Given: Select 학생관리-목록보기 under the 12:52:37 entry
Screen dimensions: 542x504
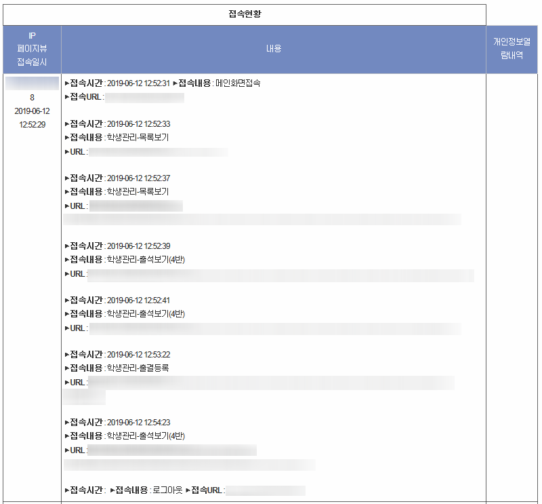Looking at the screenshot, I should [x=138, y=192].
